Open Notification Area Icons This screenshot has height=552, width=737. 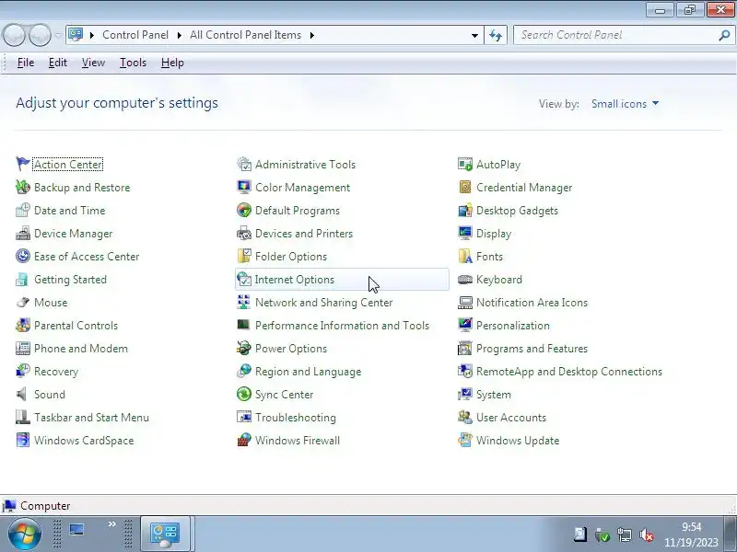pos(532,303)
